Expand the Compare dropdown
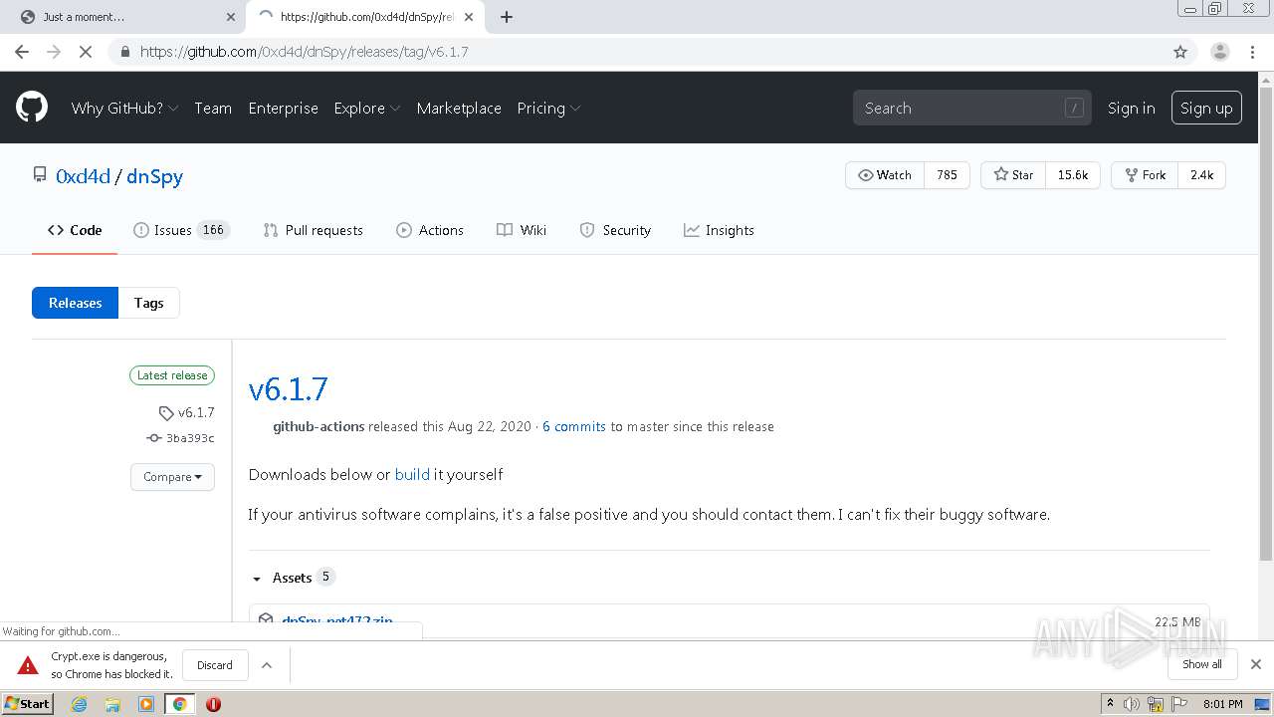This screenshot has height=717, width=1274. [x=172, y=477]
